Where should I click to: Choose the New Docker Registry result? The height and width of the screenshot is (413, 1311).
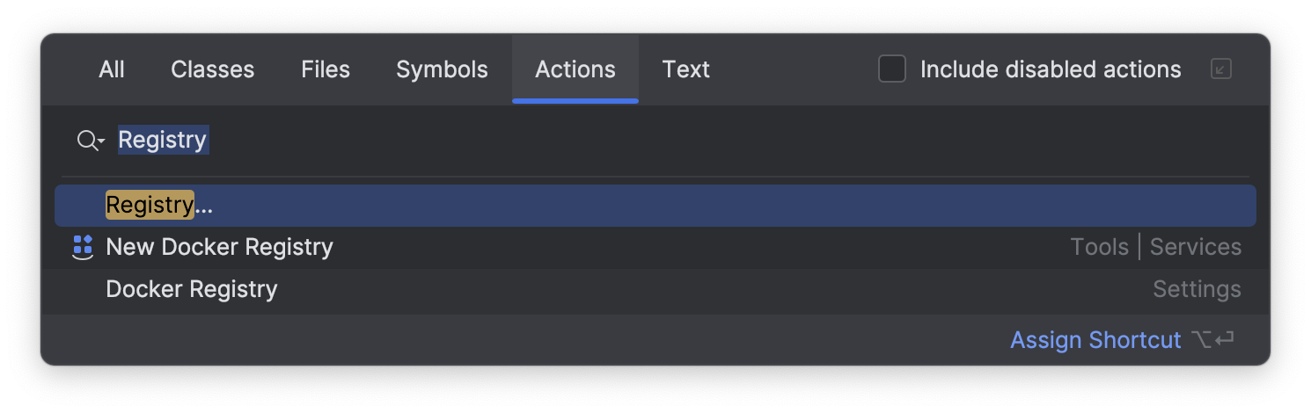point(219,247)
